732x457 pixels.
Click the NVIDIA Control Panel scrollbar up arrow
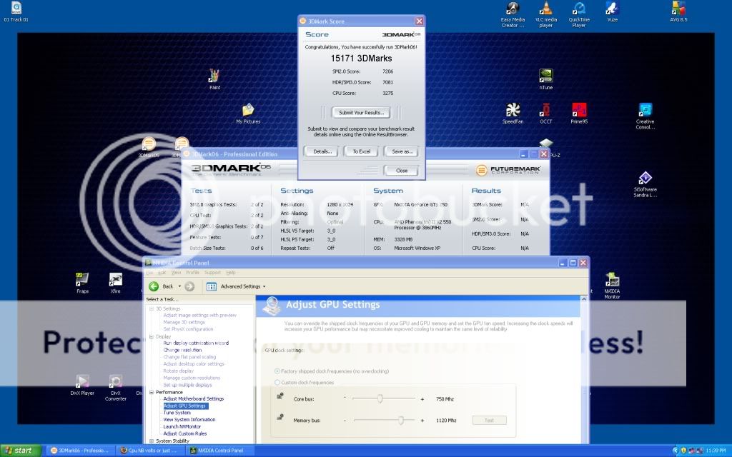(x=583, y=299)
